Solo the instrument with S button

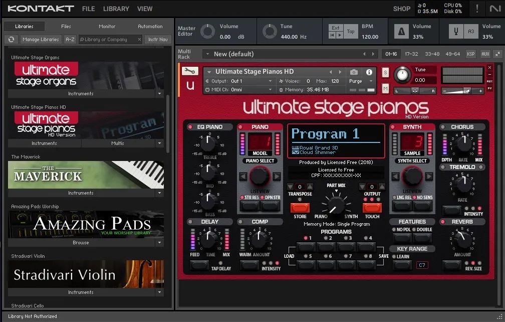point(385,72)
